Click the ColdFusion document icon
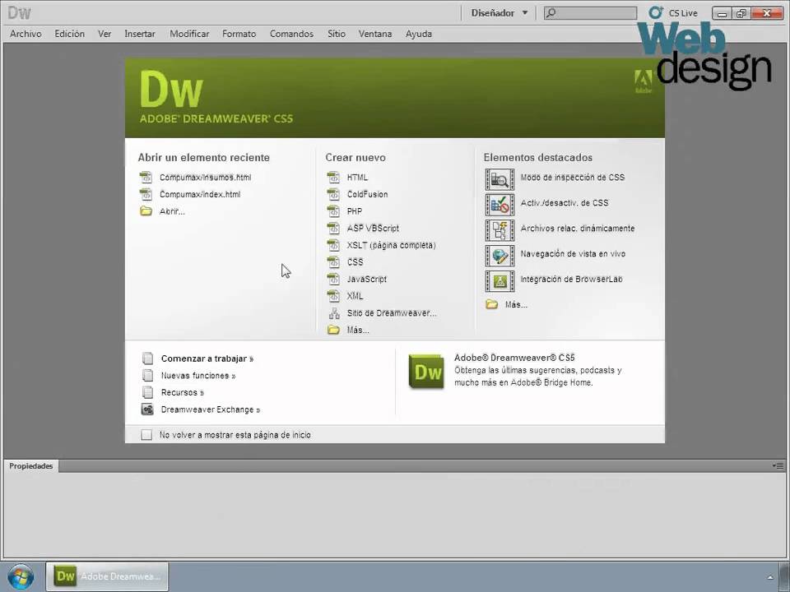 coord(333,194)
